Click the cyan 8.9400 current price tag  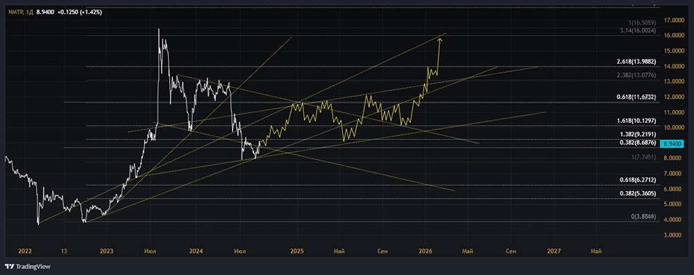[672, 143]
